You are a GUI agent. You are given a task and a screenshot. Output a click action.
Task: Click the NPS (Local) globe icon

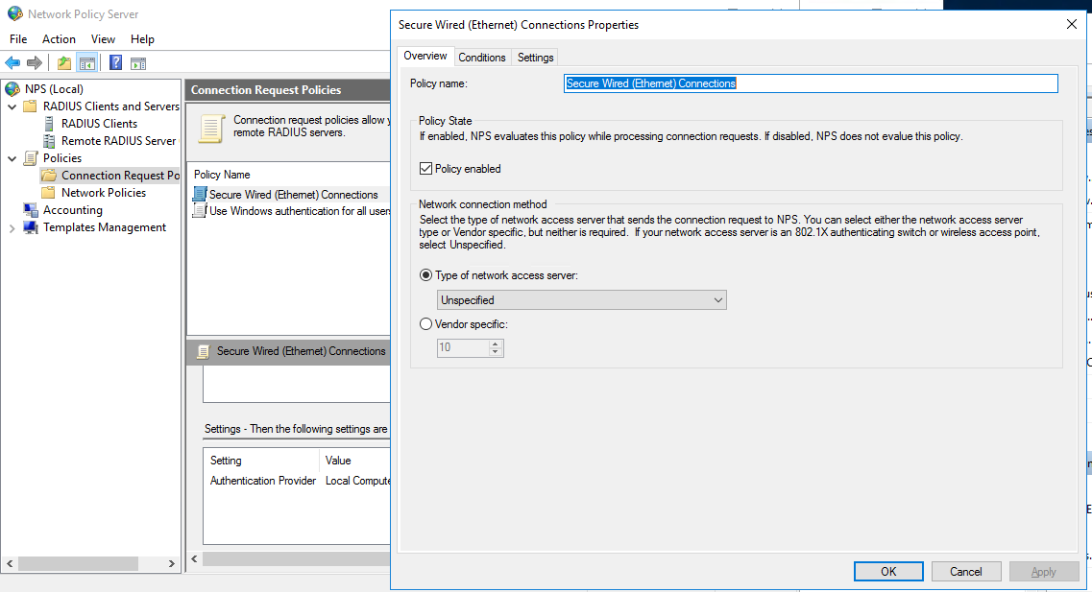click(12, 89)
